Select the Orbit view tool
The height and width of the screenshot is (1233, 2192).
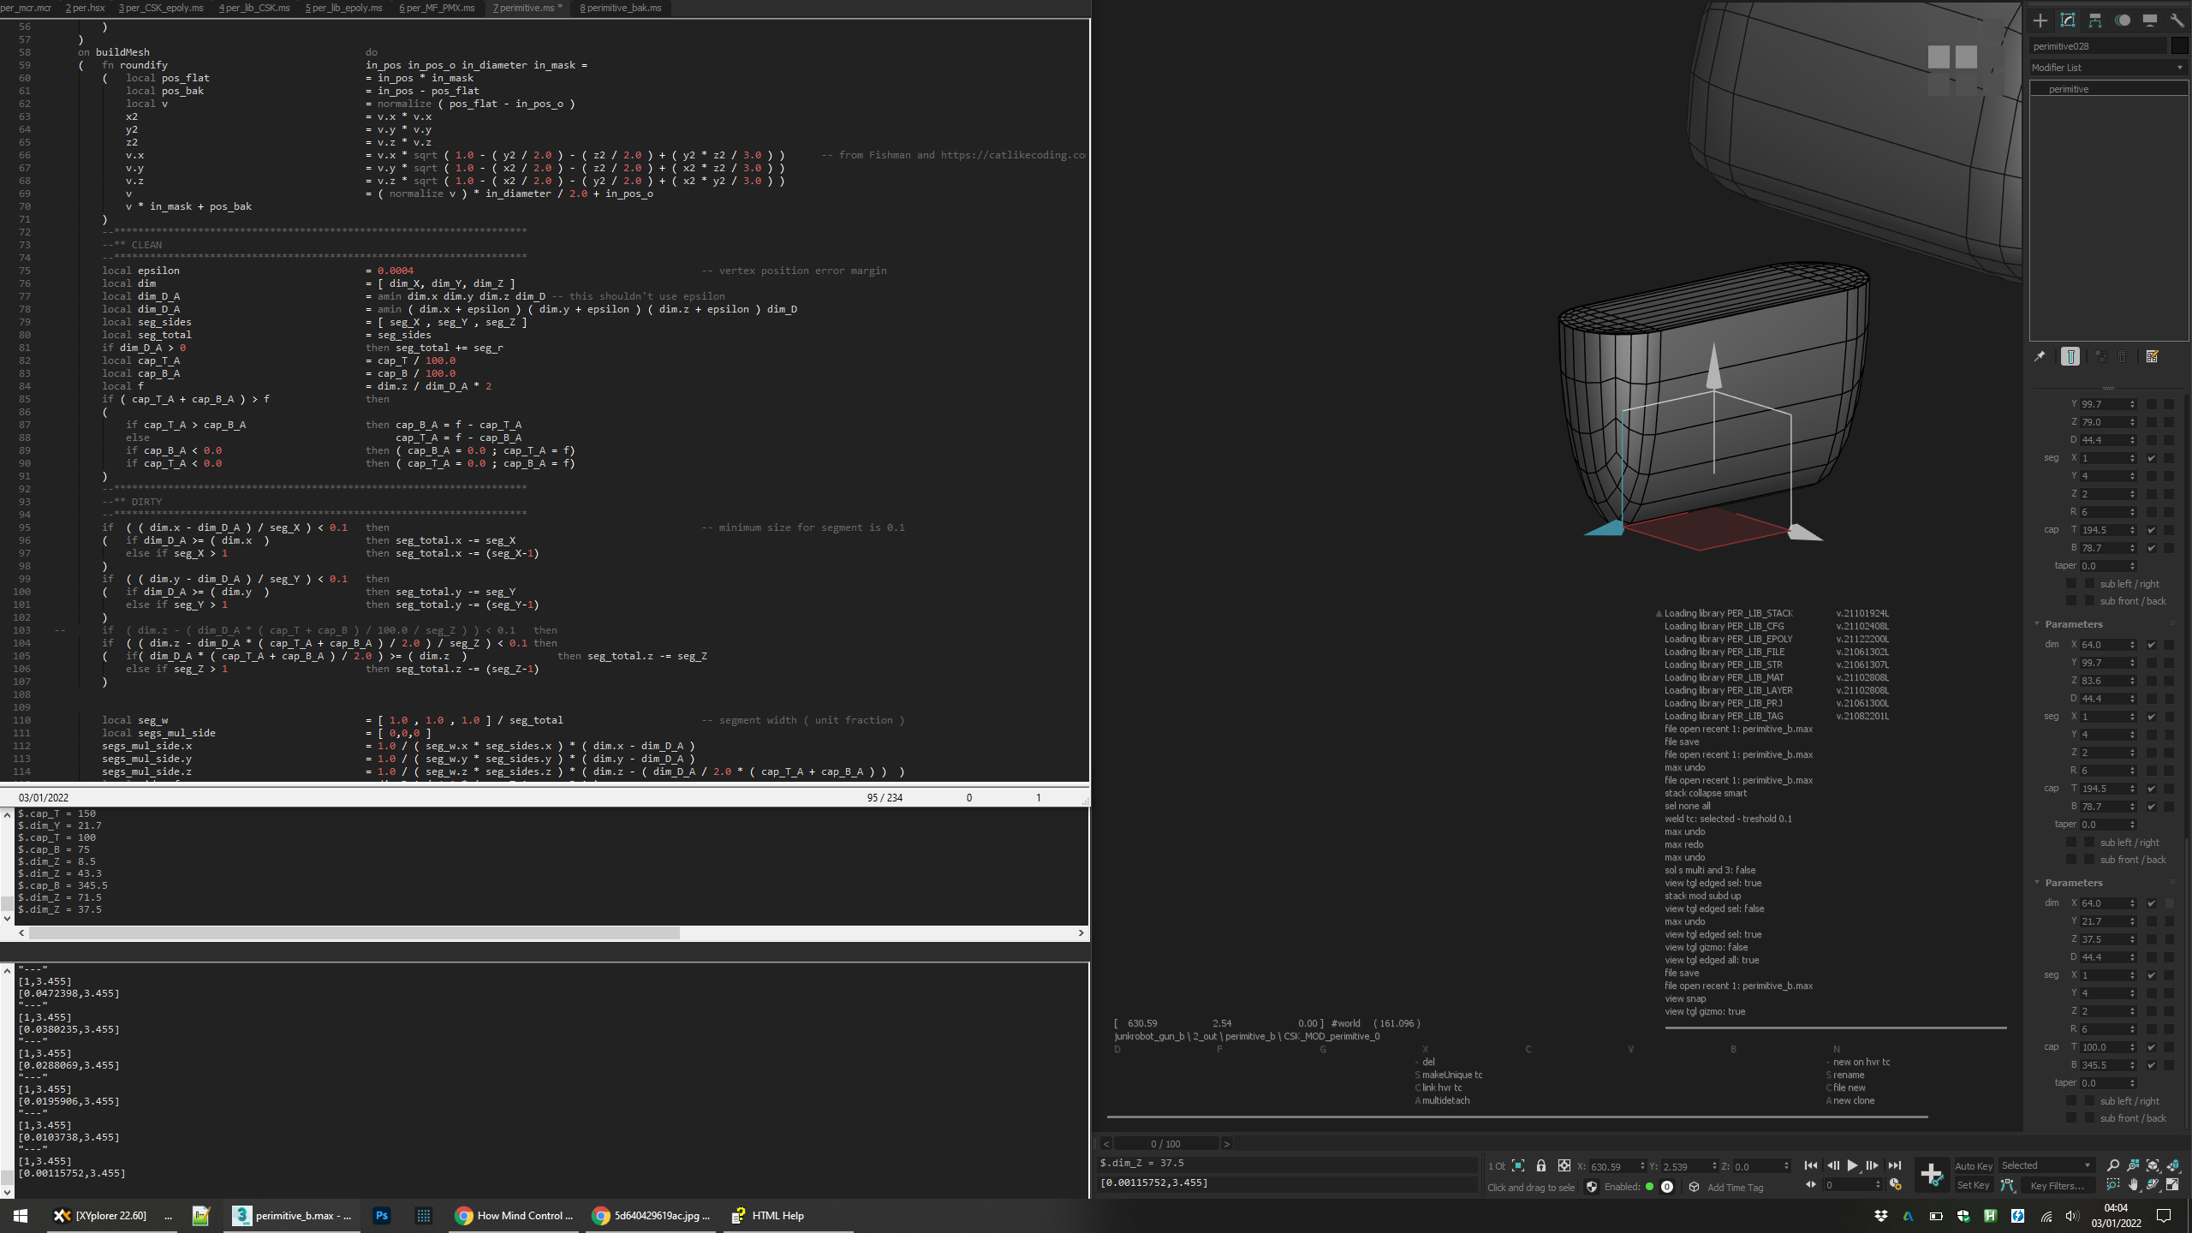click(x=2153, y=1185)
